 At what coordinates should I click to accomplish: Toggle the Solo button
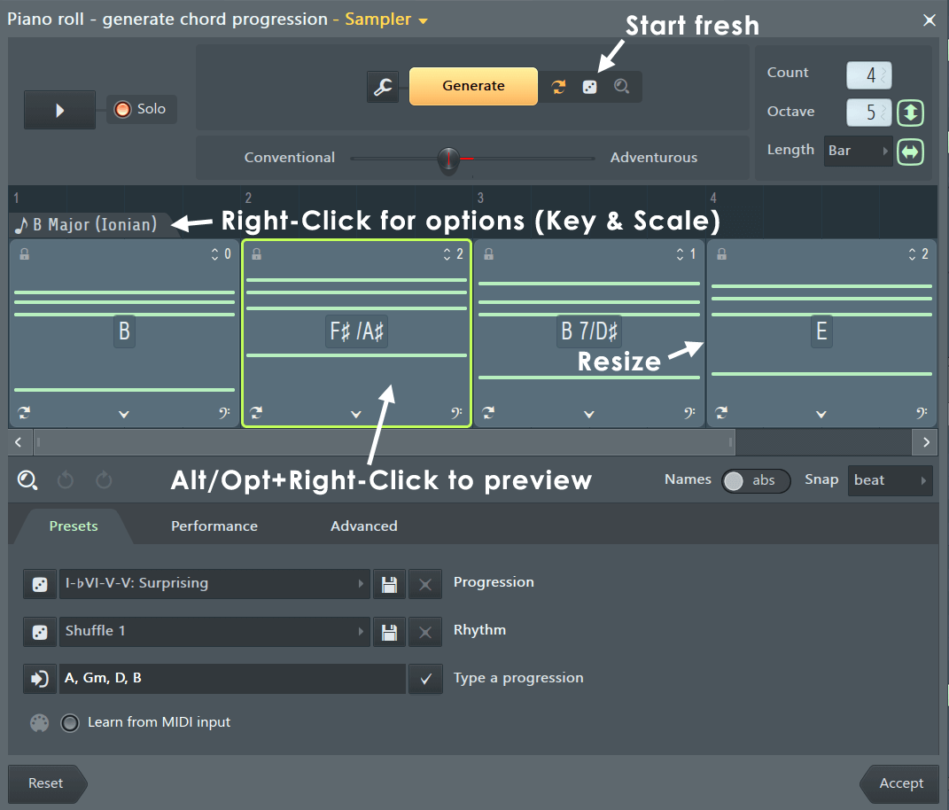pos(142,109)
